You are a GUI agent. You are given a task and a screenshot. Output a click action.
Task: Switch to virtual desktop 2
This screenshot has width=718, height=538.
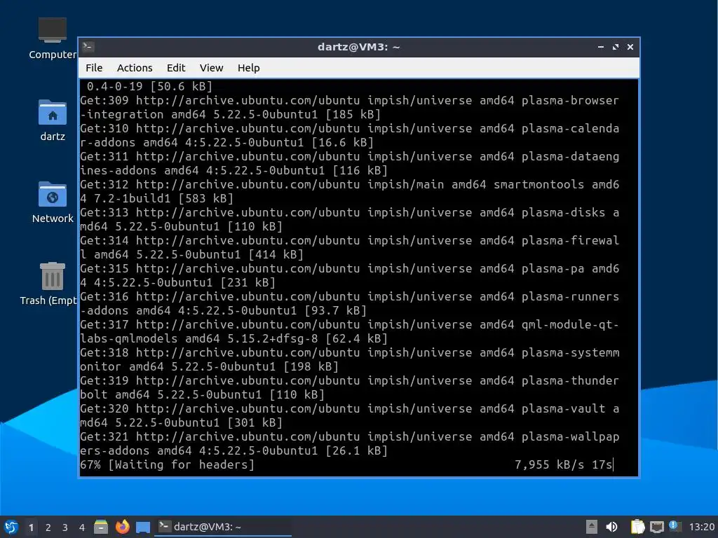48,527
